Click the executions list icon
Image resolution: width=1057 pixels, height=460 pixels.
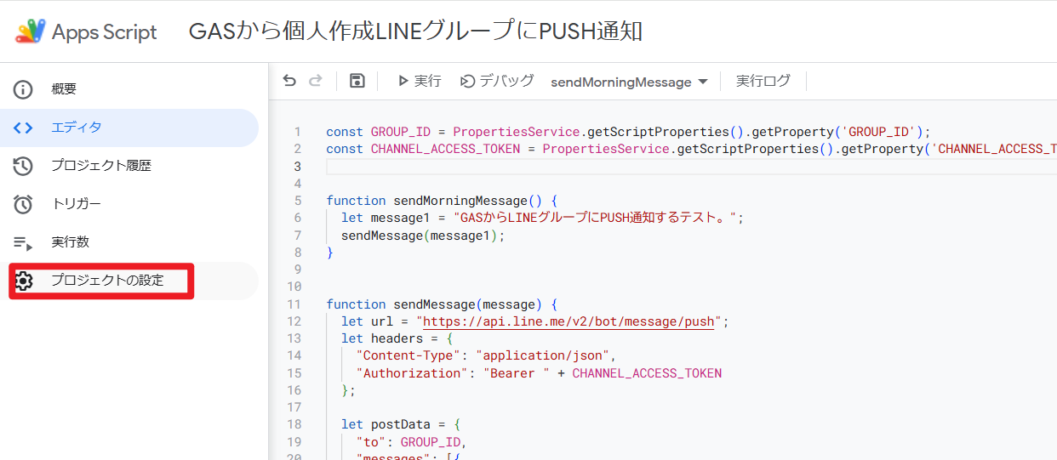tap(23, 243)
